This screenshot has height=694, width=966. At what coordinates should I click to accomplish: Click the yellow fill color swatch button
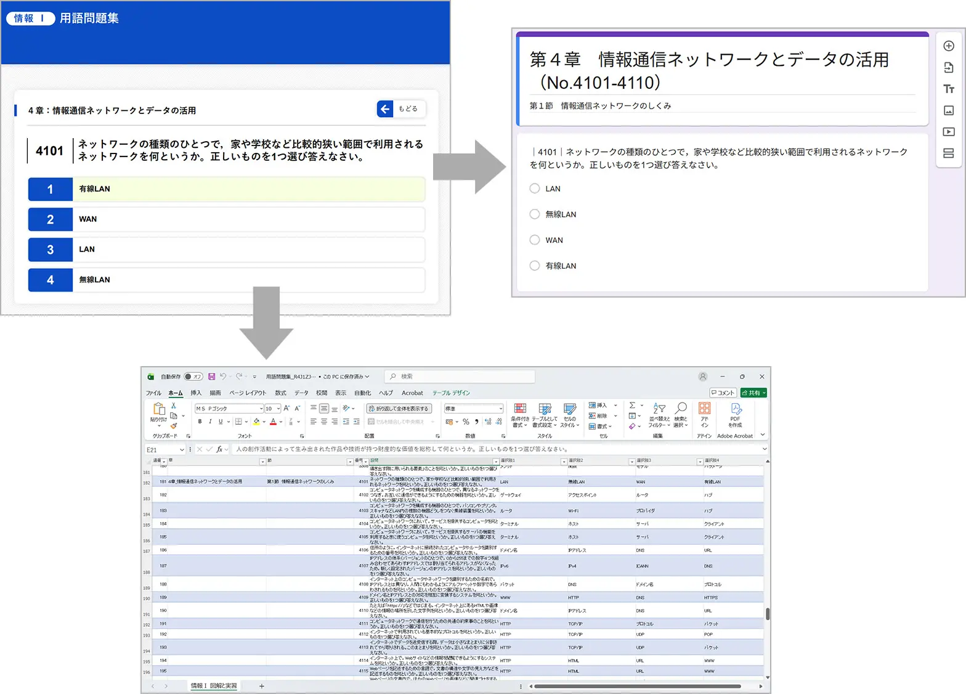(x=256, y=422)
